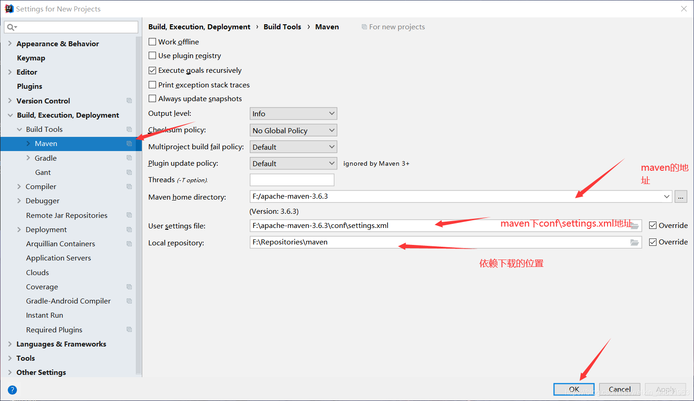Expand the Tools section
This screenshot has width=694, height=401.
(x=10, y=358)
